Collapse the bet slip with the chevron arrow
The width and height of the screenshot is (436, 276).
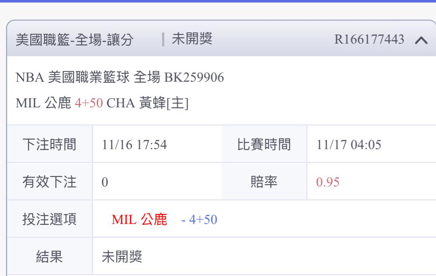coord(421,40)
